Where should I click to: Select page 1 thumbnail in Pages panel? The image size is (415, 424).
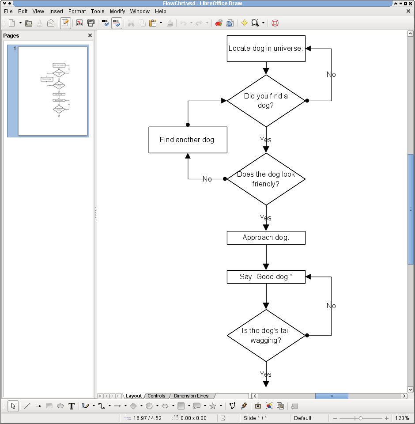(47, 91)
